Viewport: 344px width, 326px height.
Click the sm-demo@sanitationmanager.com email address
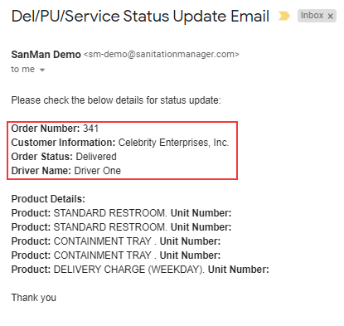point(162,54)
